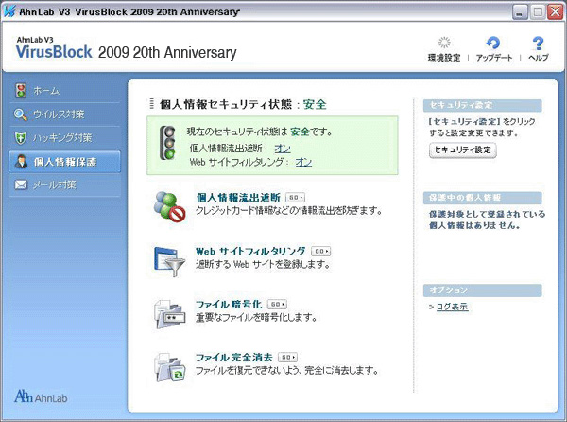Click the ファイル完全消去 recycle folder icon

(x=169, y=367)
